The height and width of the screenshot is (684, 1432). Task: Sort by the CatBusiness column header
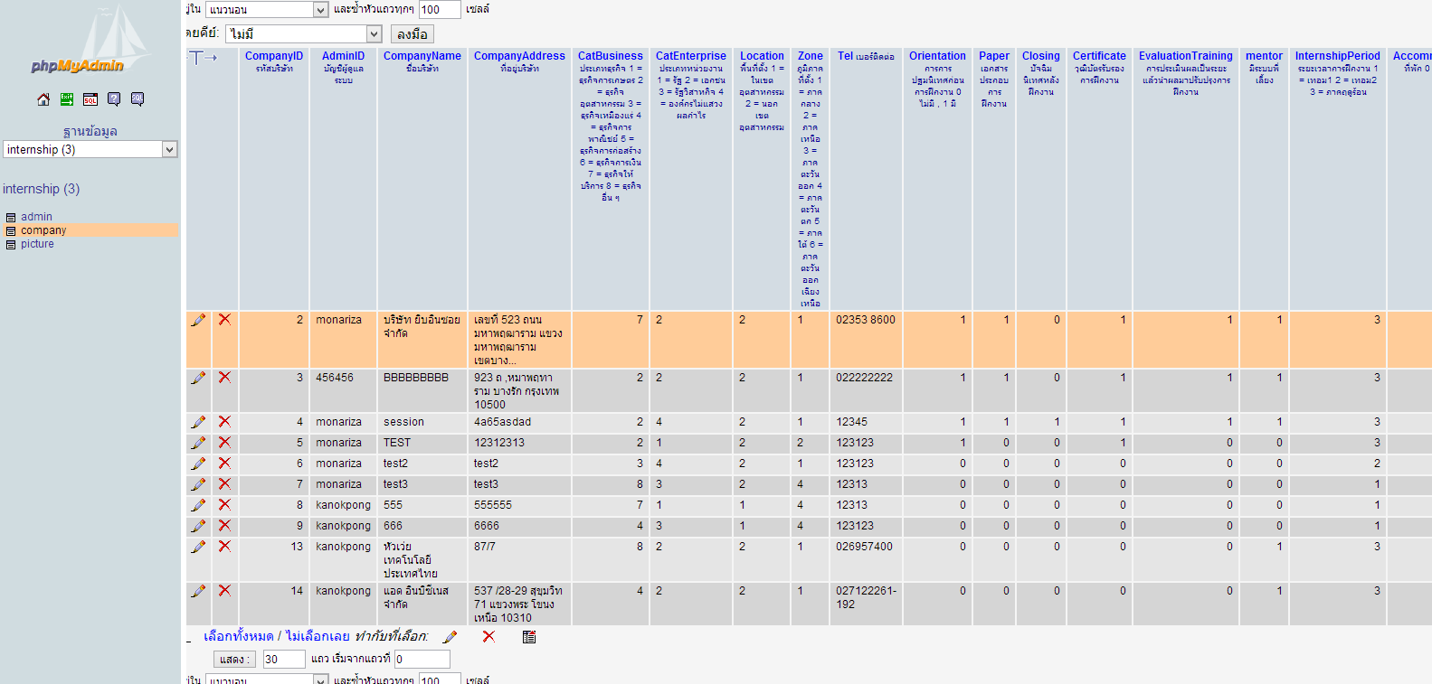(611, 56)
